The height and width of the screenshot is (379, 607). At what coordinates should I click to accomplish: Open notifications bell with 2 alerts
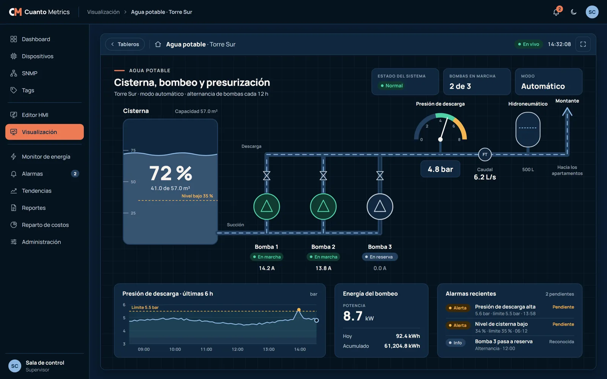point(556,12)
